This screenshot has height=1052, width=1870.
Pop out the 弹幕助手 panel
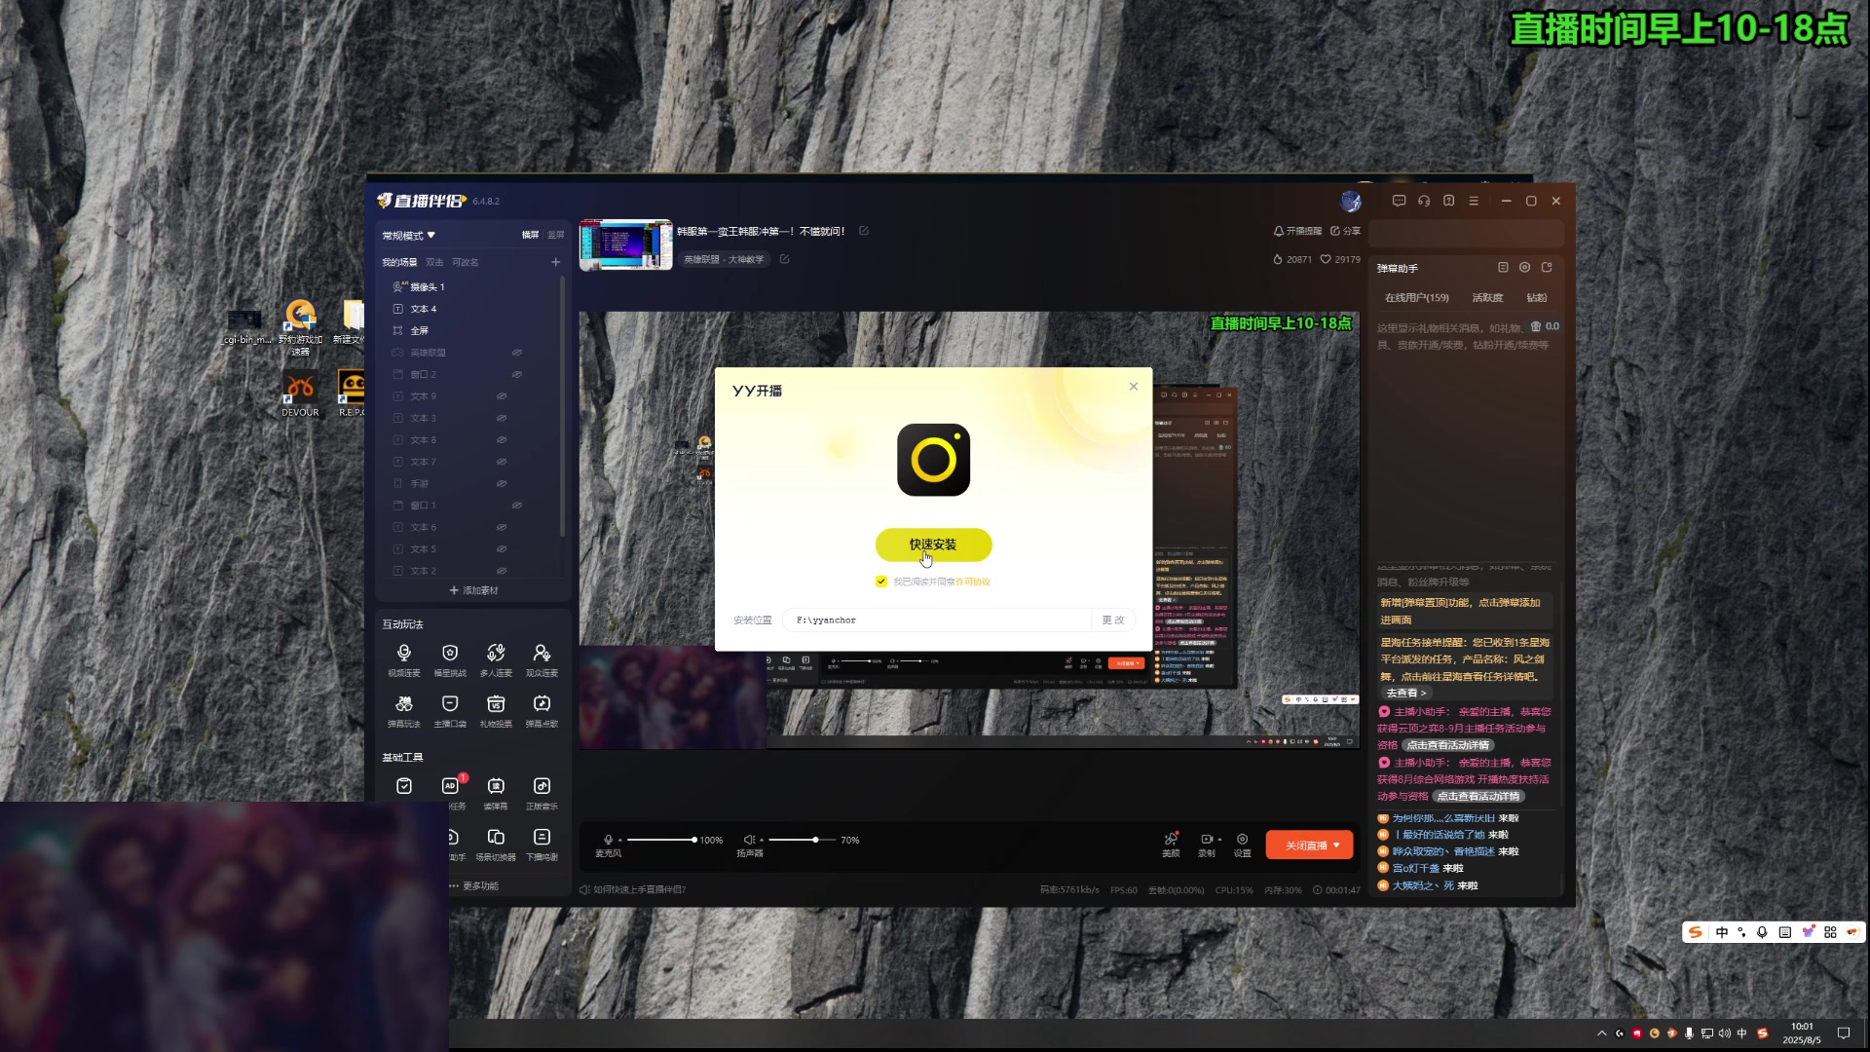[1547, 268]
